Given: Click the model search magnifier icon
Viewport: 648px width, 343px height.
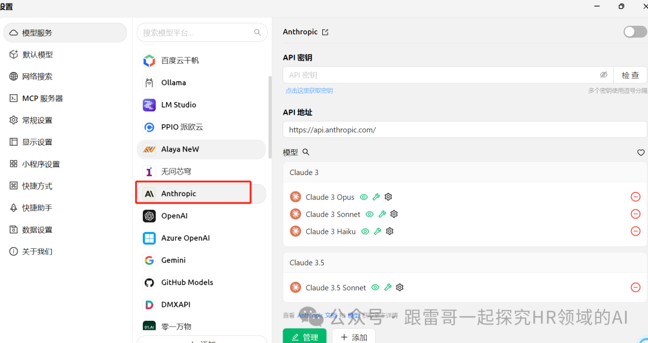Looking at the screenshot, I should tap(306, 152).
